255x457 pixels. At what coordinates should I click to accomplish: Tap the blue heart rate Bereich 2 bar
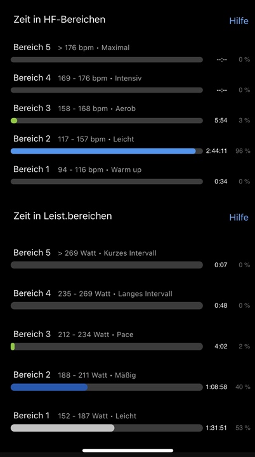(x=107, y=151)
